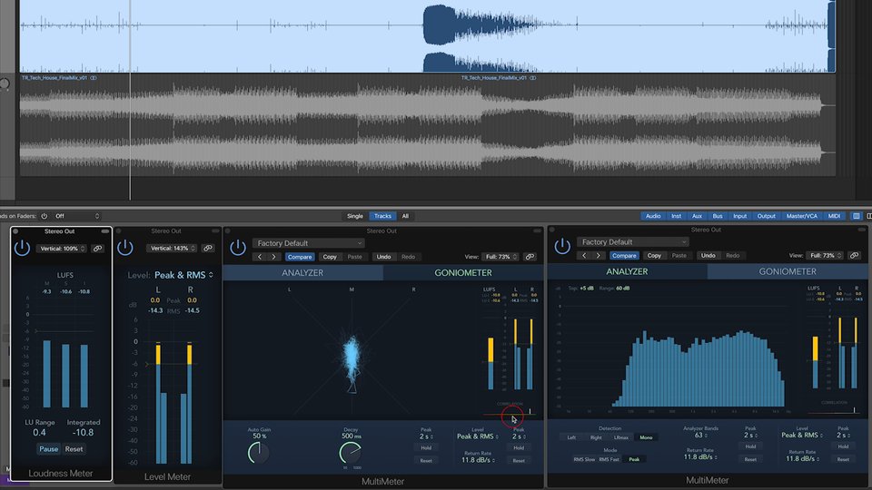Switch to GONIOMETER tab in right MultiMeter
The width and height of the screenshot is (872, 490).
788,271
